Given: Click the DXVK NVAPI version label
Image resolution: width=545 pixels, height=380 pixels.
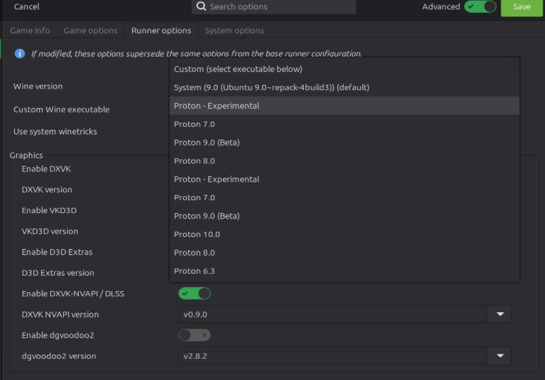Looking at the screenshot, I should click(x=60, y=314).
